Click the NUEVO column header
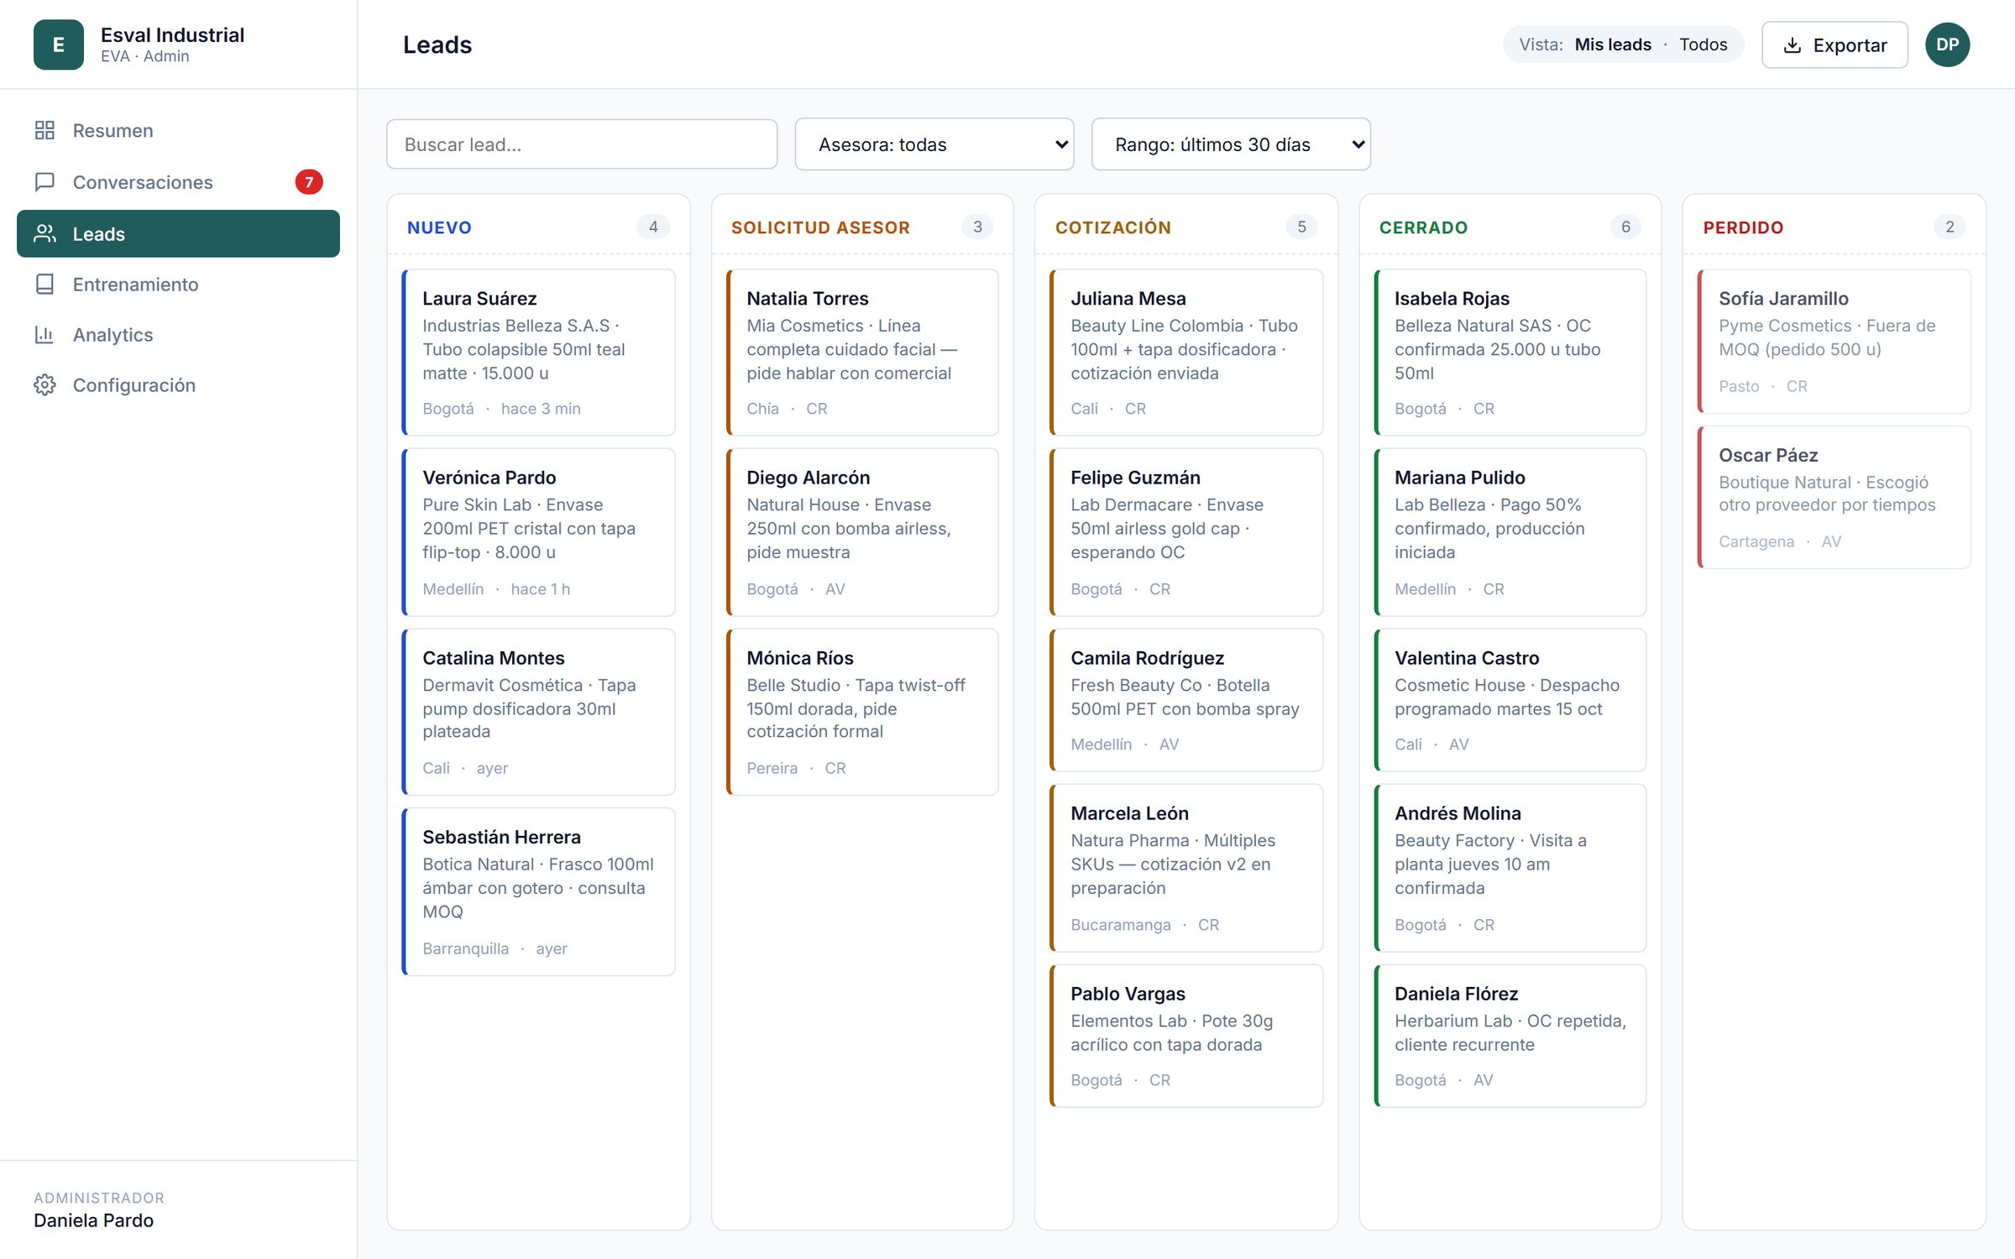Image resolution: width=2015 pixels, height=1259 pixels. click(439, 227)
